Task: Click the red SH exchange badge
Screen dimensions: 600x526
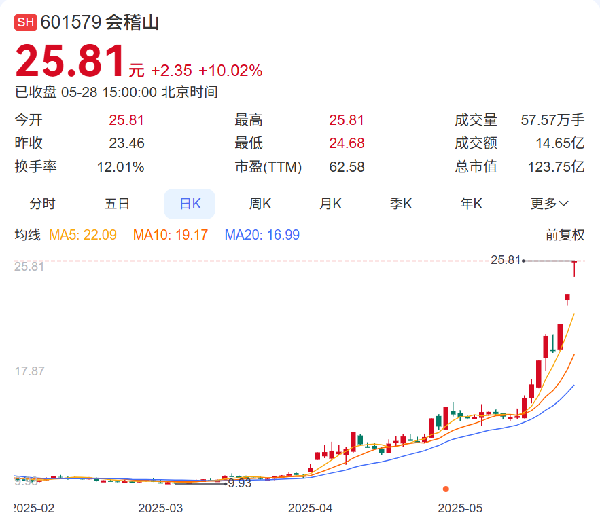Action: click(26, 22)
